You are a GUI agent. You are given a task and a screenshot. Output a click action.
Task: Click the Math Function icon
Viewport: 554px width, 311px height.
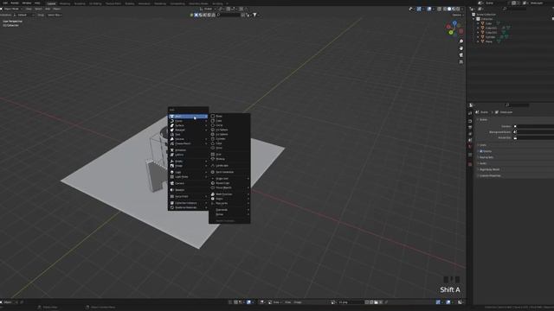pyautogui.click(x=213, y=194)
